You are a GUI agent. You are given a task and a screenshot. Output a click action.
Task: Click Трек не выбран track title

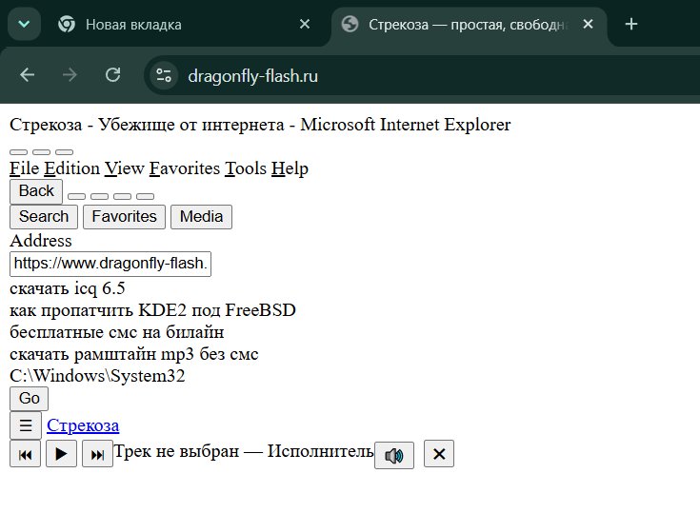click(176, 451)
